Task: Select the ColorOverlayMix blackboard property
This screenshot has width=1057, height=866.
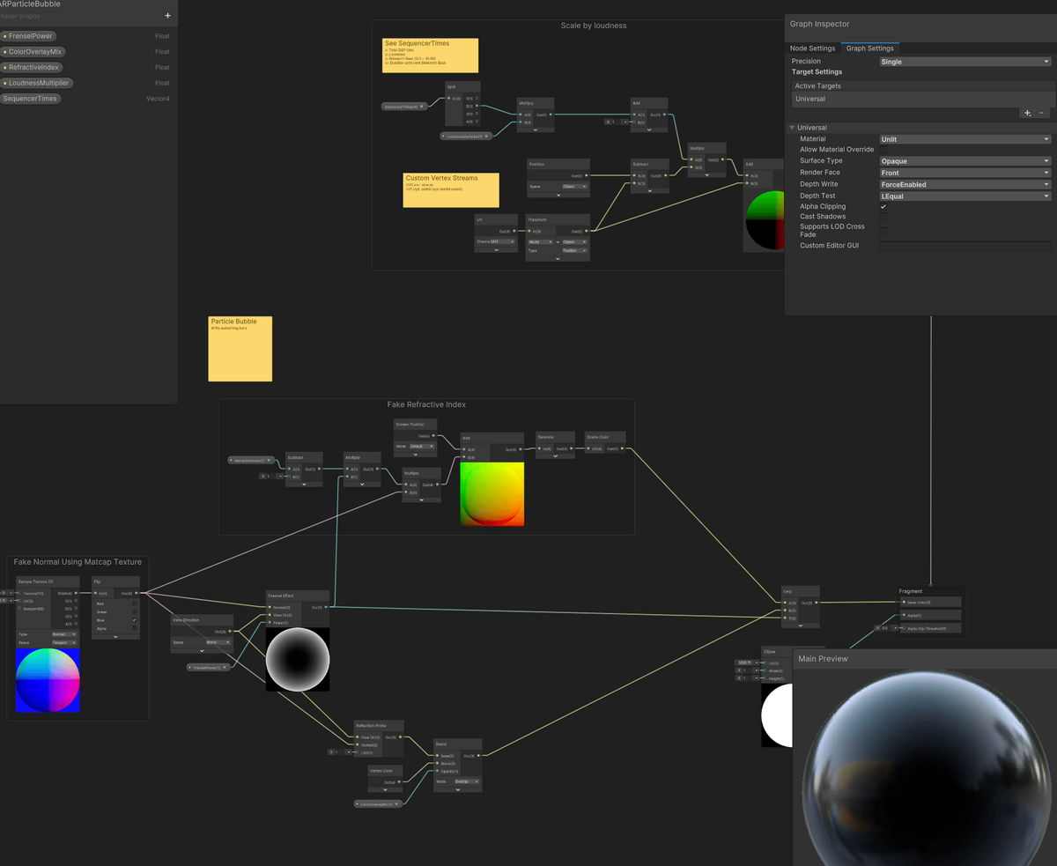Action: [32, 52]
